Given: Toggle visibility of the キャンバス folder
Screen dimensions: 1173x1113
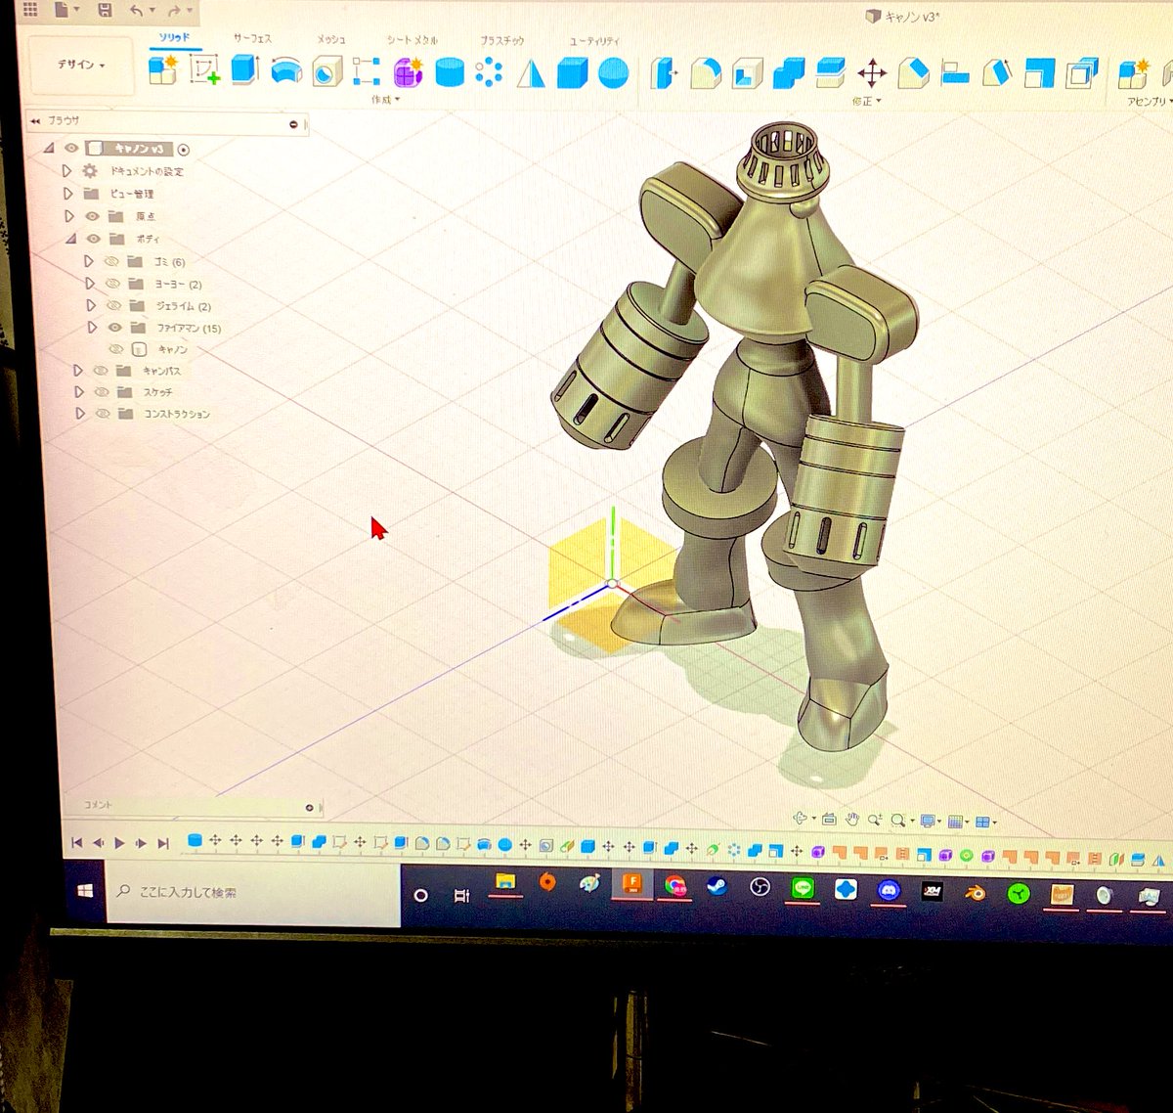Looking at the screenshot, I should tap(100, 371).
